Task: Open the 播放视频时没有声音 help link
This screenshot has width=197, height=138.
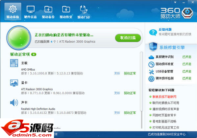Action: pos(166,109)
